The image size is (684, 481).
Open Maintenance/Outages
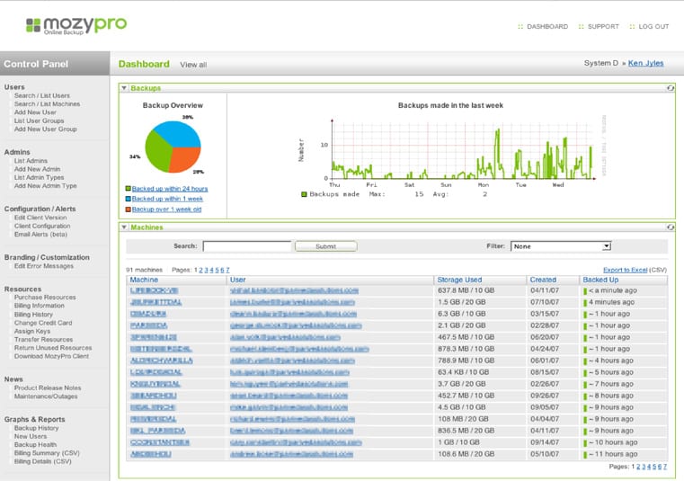[46, 396]
